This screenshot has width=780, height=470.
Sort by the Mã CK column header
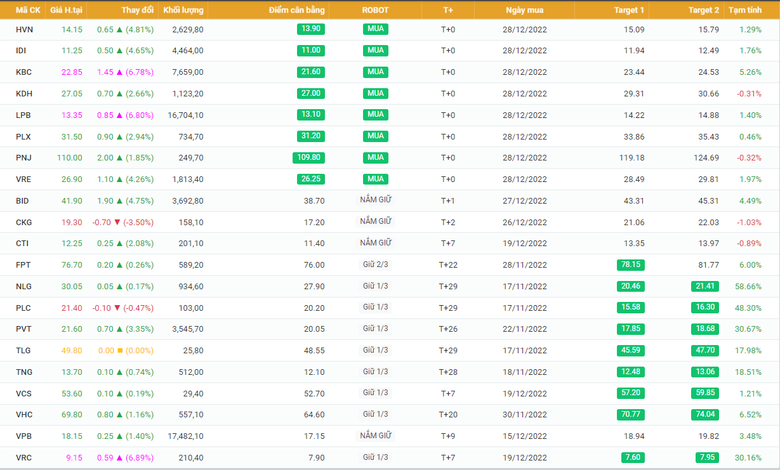tap(28, 10)
